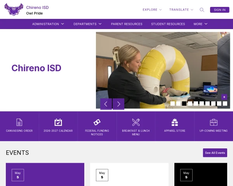This screenshot has width=233, height=186.
Task: Expand the Administration menu
Action: tap(48, 24)
